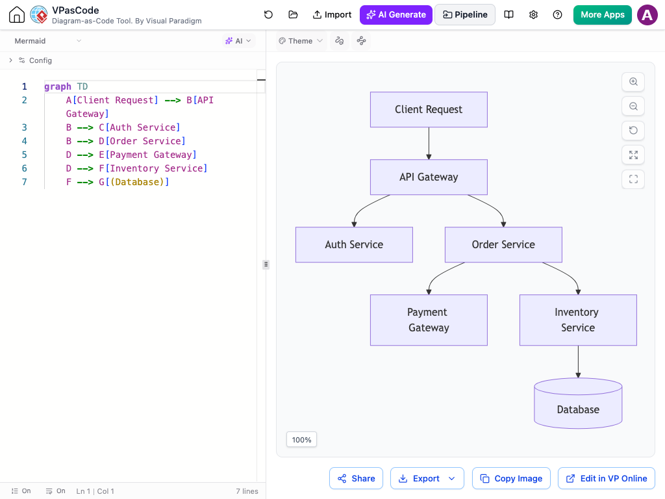The image size is (665, 499).
Task: Open the book documentation icon
Action: [509, 14]
